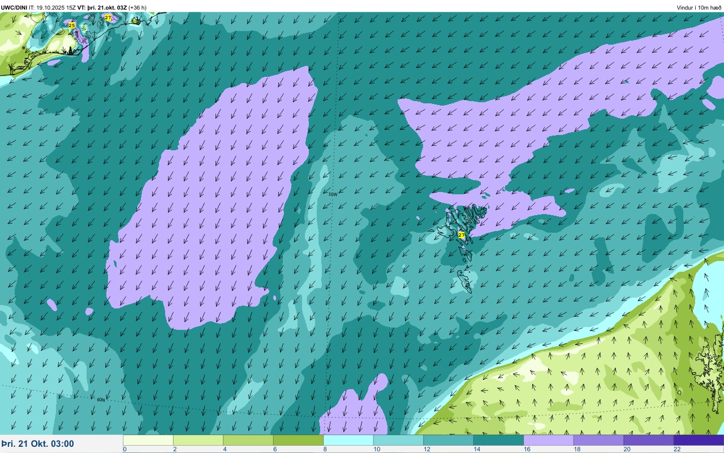
Task: Click the legend number 0
Action: [x=125, y=450]
